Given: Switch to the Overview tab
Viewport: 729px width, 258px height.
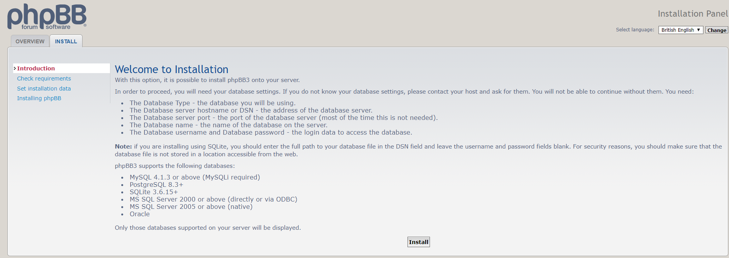Looking at the screenshot, I should 30,41.
